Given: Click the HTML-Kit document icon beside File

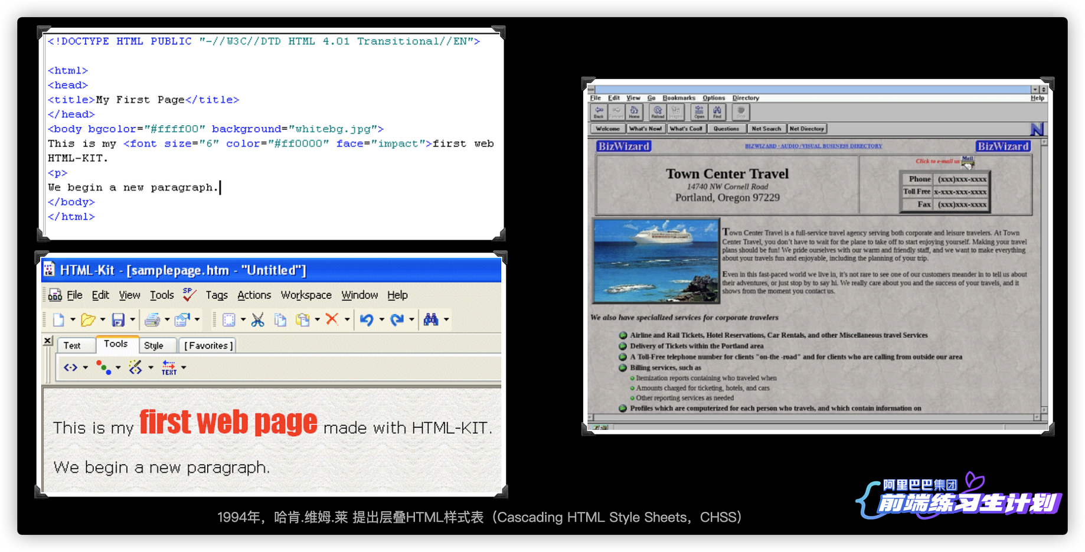Looking at the screenshot, I should 55,295.
